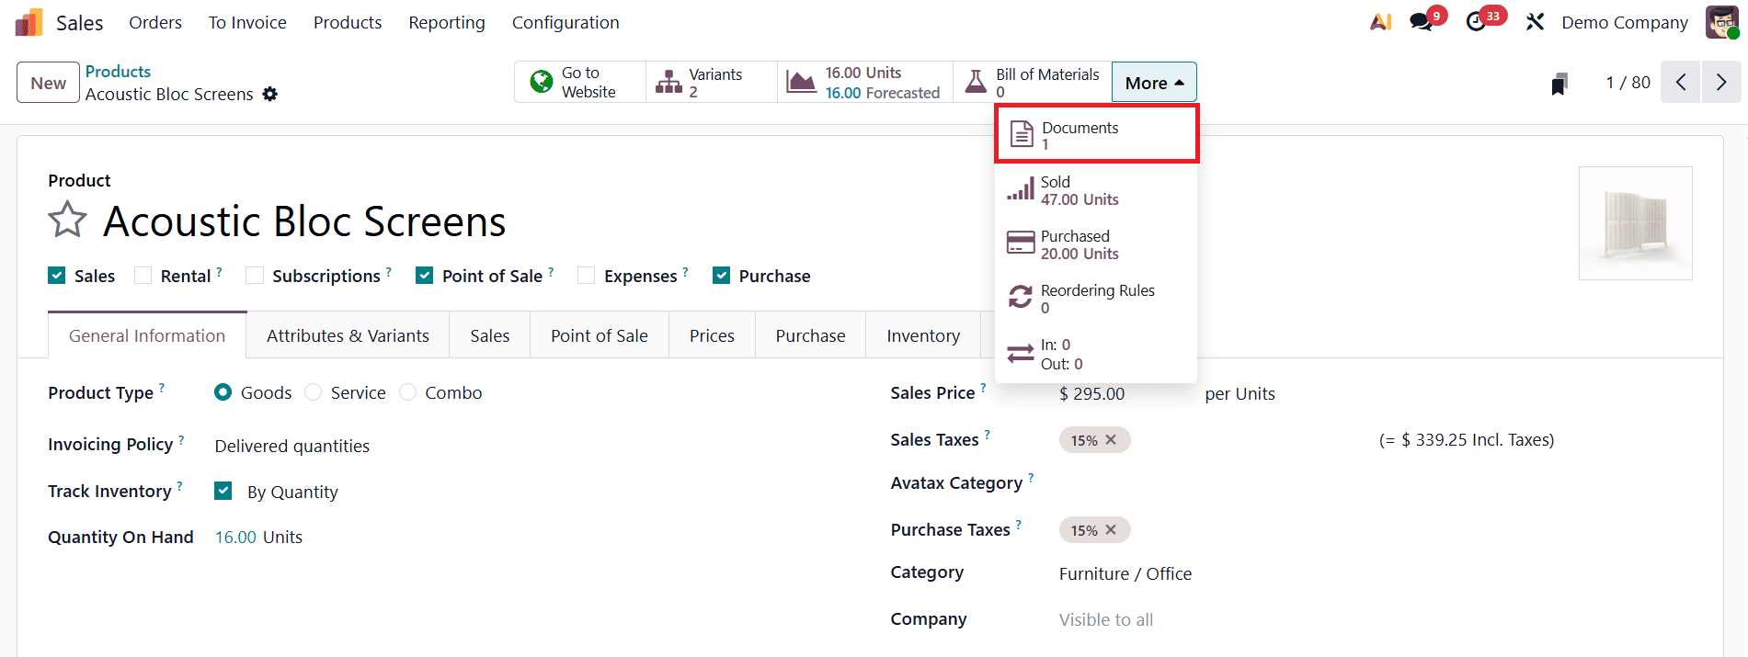Switch to the Attributes & Variants tab
Viewport: 1748px width, 657px height.
click(348, 335)
